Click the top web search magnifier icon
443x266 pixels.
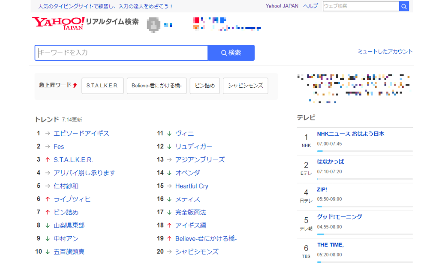(404, 6)
